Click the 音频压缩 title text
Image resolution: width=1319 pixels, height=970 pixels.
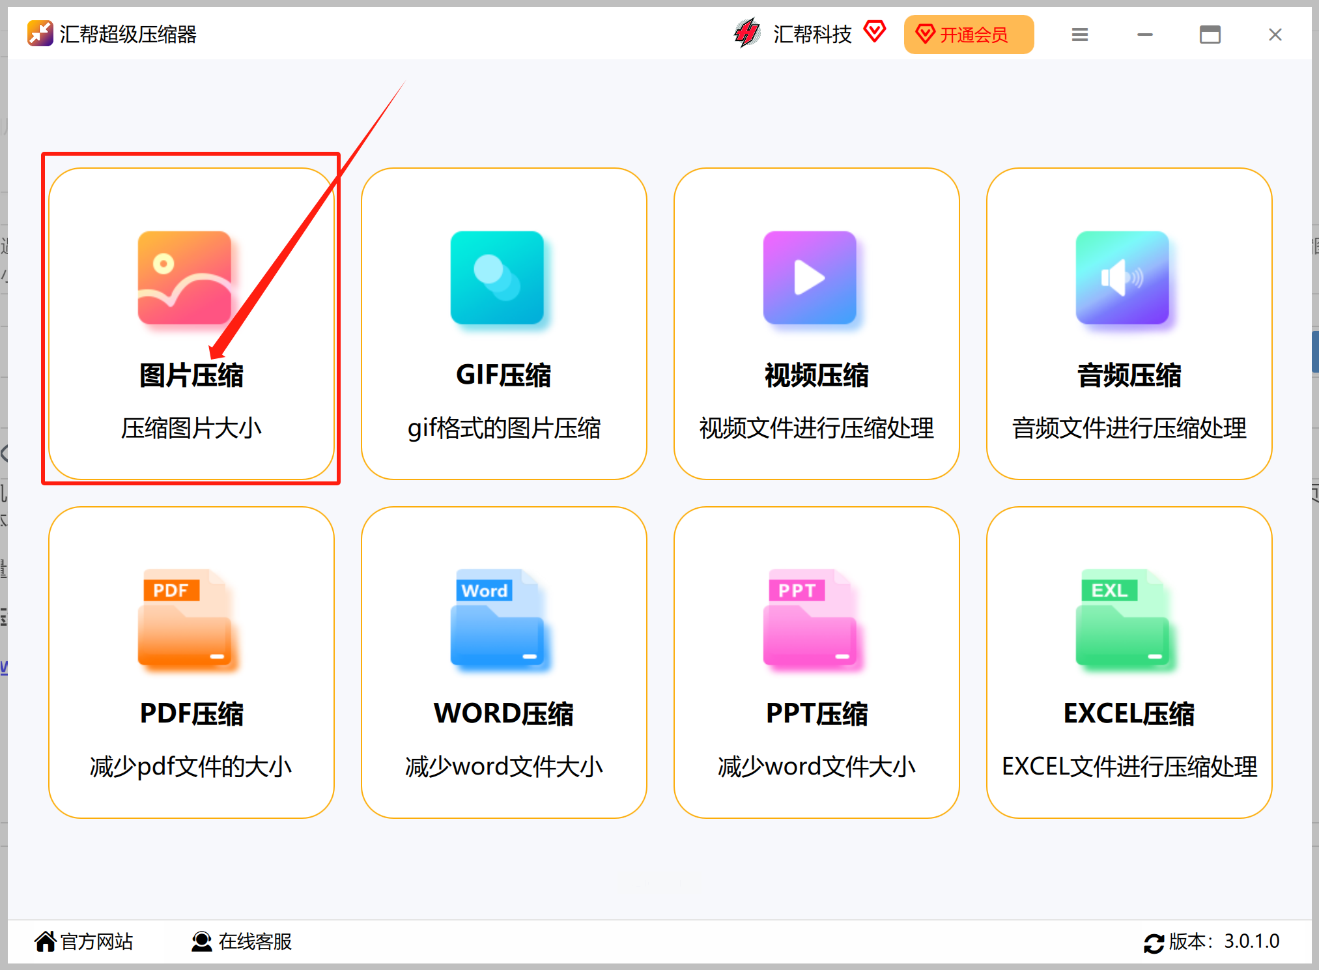point(1129,375)
